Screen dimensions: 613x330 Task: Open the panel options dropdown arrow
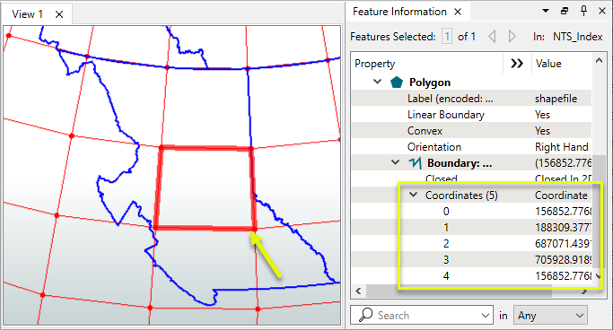point(546,11)
